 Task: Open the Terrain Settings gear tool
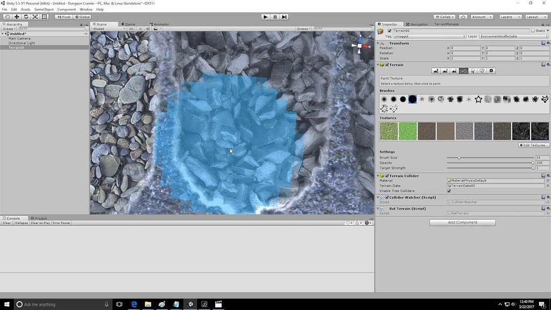(491, 71)
